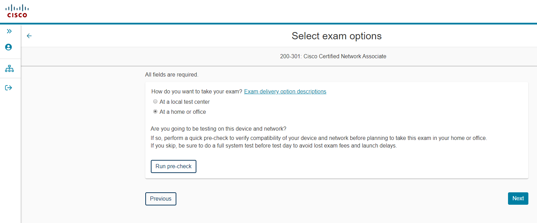Go back using the left arrow icon

[29, 36]
